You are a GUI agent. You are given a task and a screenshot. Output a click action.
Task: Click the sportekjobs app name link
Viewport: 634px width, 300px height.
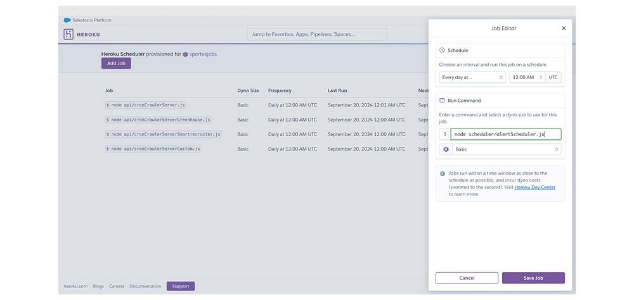point(203,54)
